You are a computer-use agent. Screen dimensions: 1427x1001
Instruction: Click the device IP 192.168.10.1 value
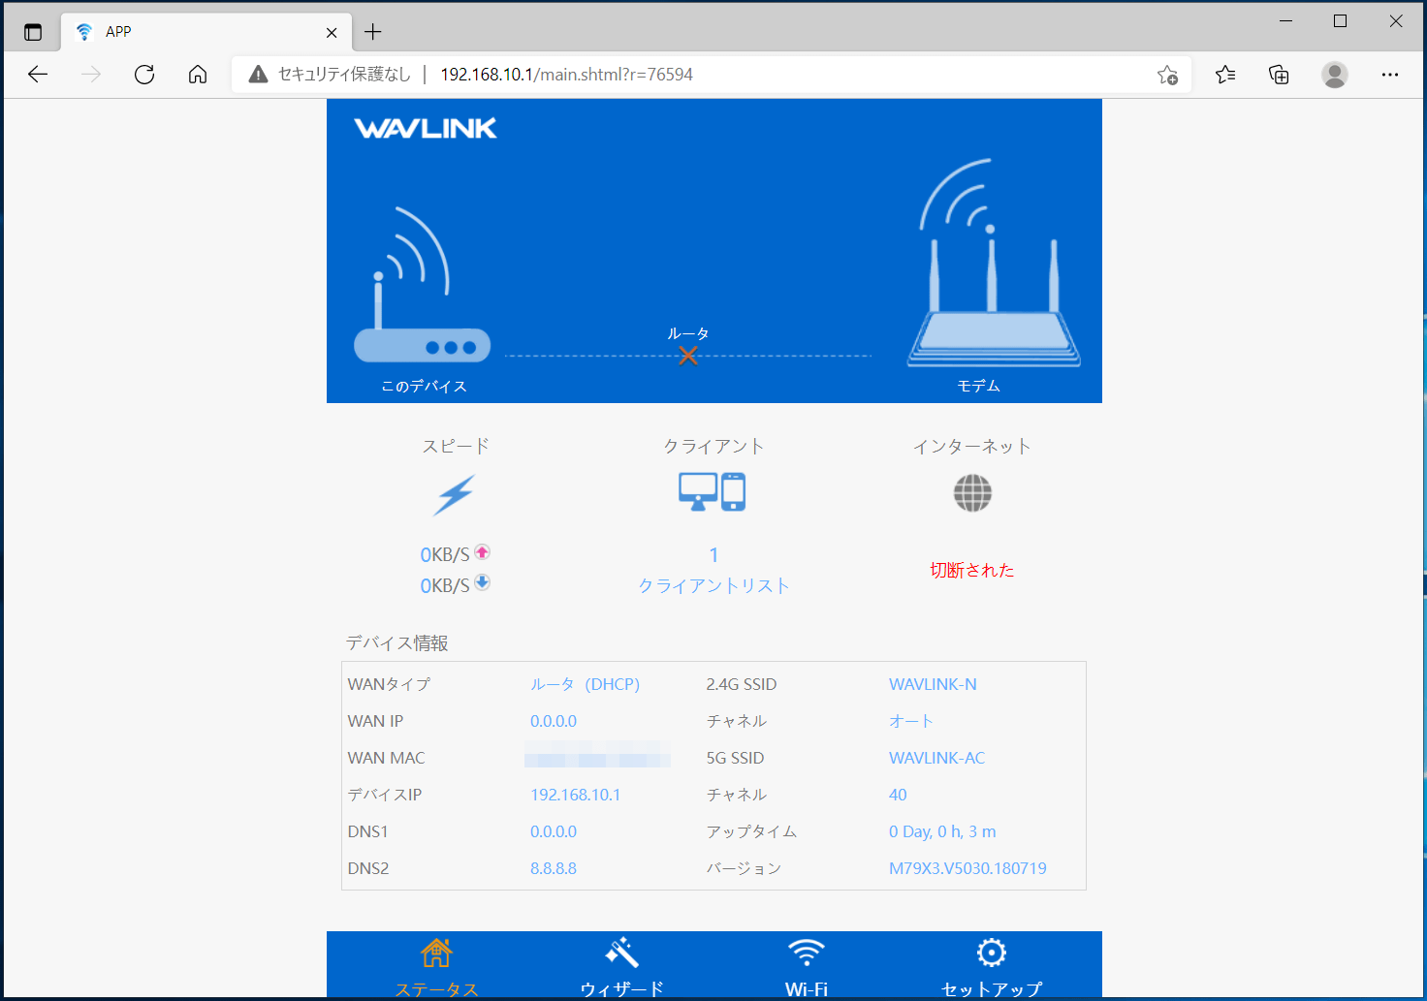[575, 795]
